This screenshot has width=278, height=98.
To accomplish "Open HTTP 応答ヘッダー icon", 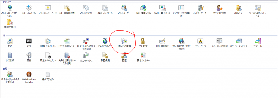I will 67,41.
